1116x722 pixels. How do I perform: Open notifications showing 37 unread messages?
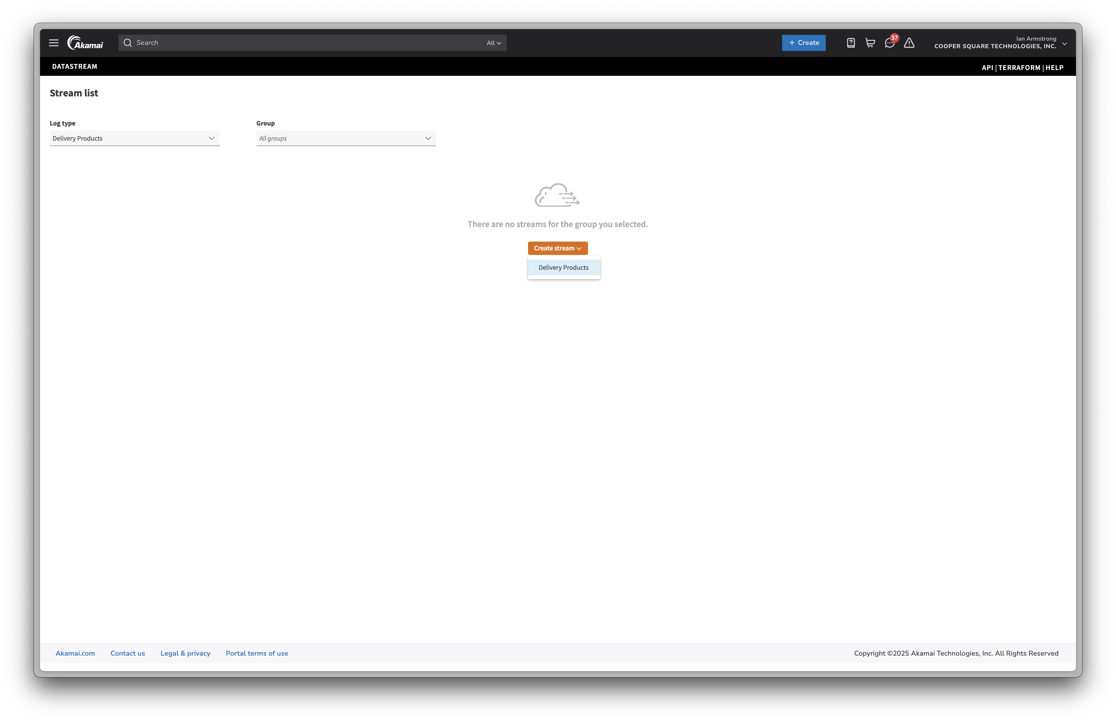coord(889,44)
